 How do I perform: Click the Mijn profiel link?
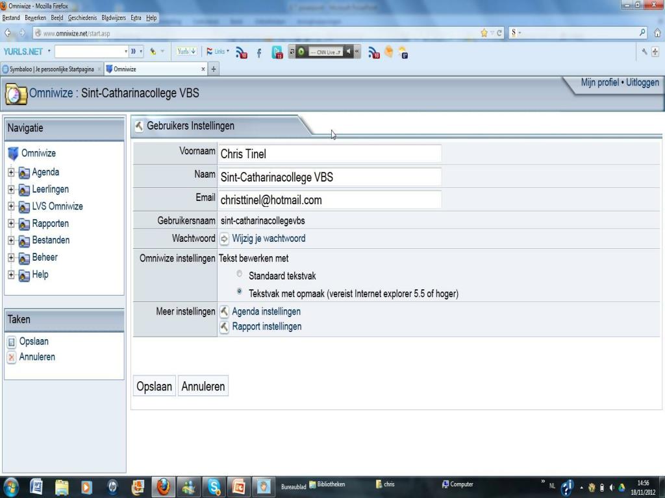[599, 82]
